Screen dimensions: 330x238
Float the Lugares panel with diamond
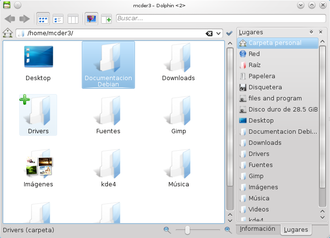click(311, 32)
